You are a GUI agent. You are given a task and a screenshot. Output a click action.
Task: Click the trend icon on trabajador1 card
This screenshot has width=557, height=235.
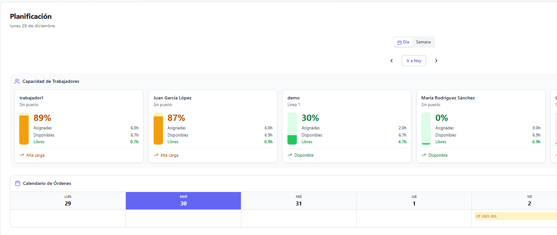pyautogui.click(x=21, y=155)
